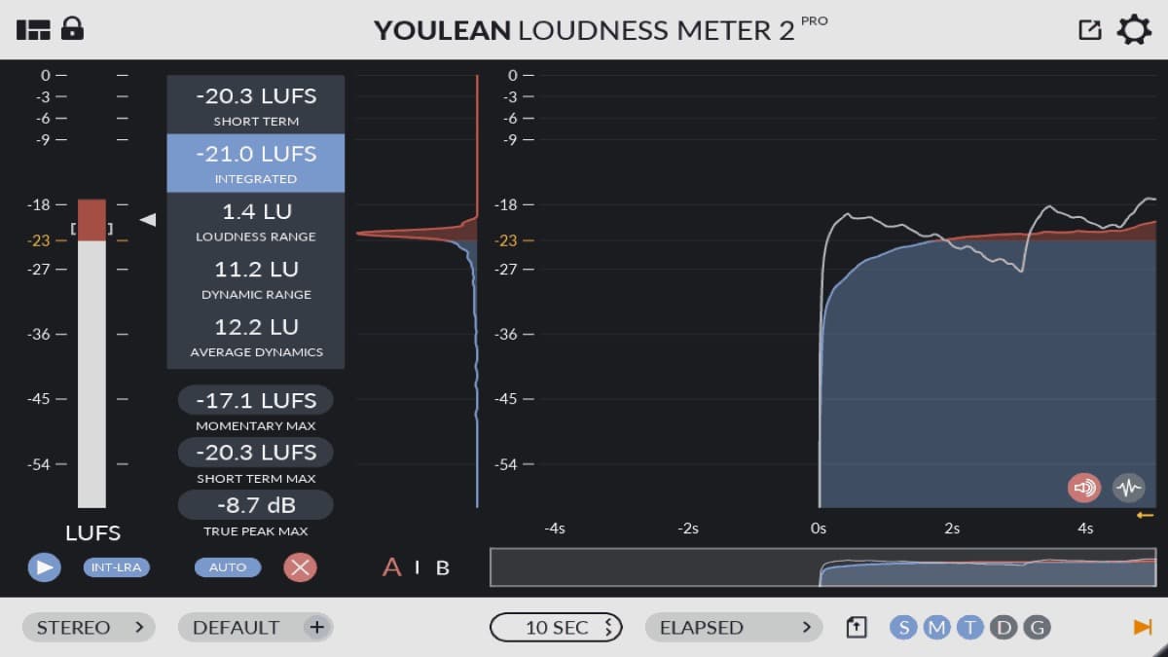
Task: Toggle the T true peak button
Action: tap(970, 628)
